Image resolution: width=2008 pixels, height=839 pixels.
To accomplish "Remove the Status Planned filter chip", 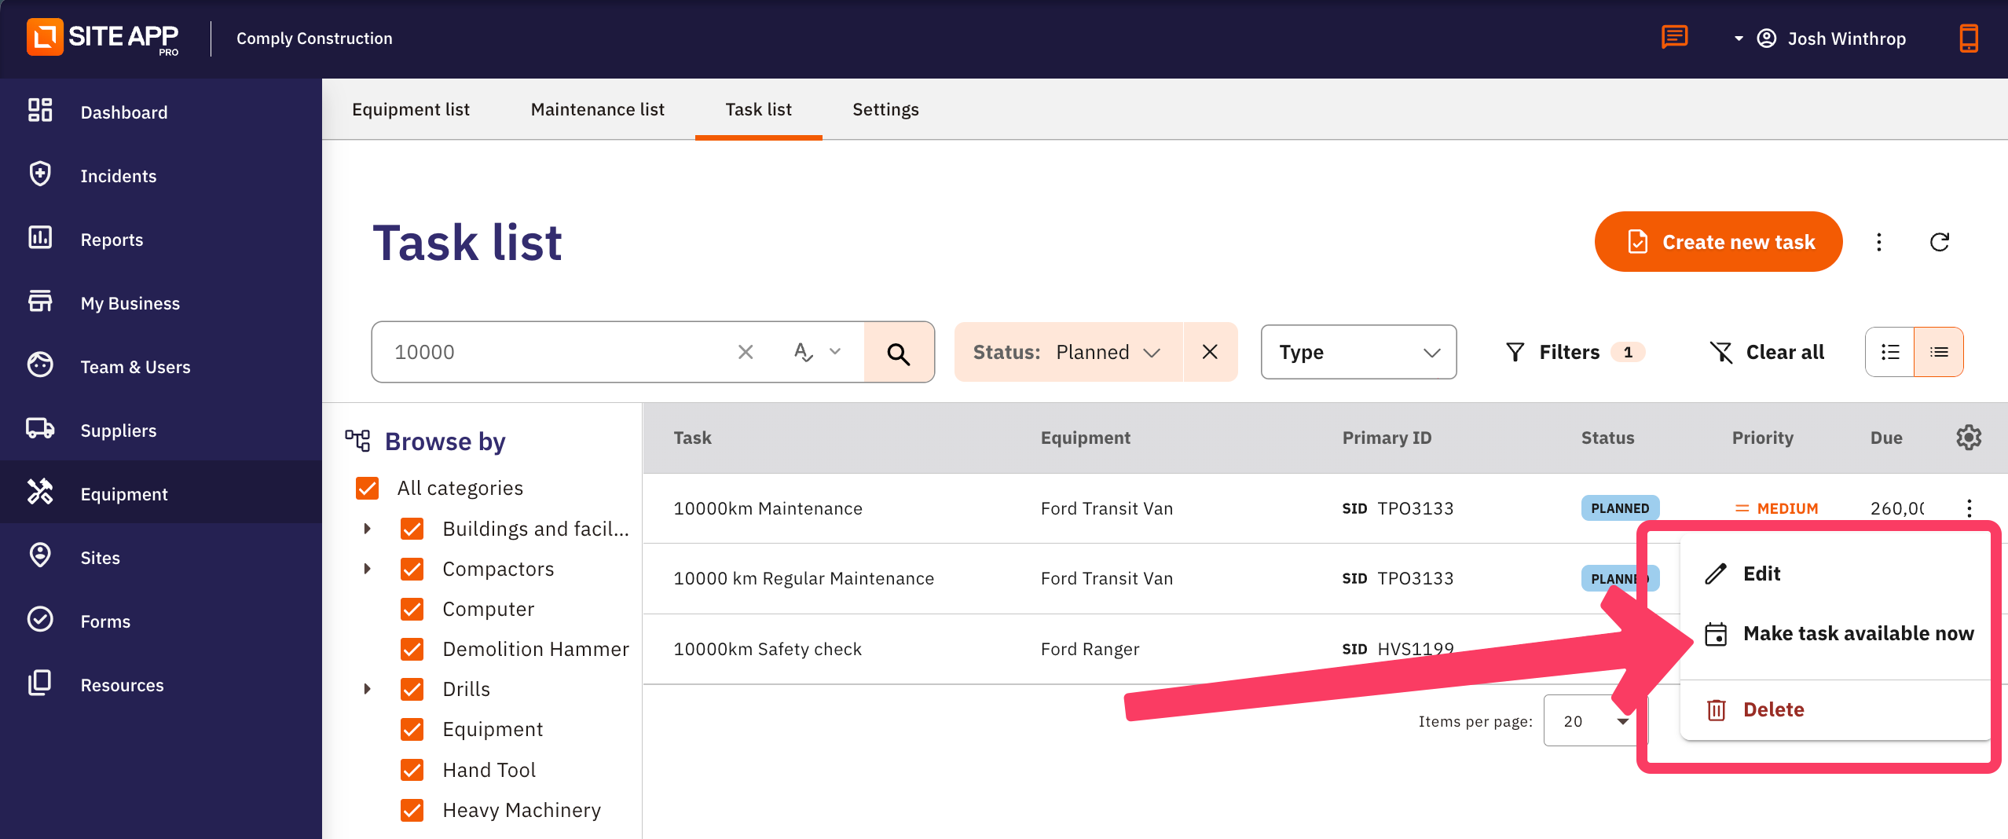I will (x=1210, y=352).
